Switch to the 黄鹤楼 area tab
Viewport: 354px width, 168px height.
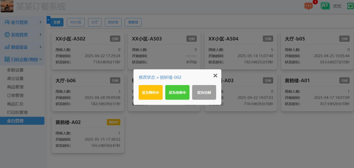(x=133, y=22)
